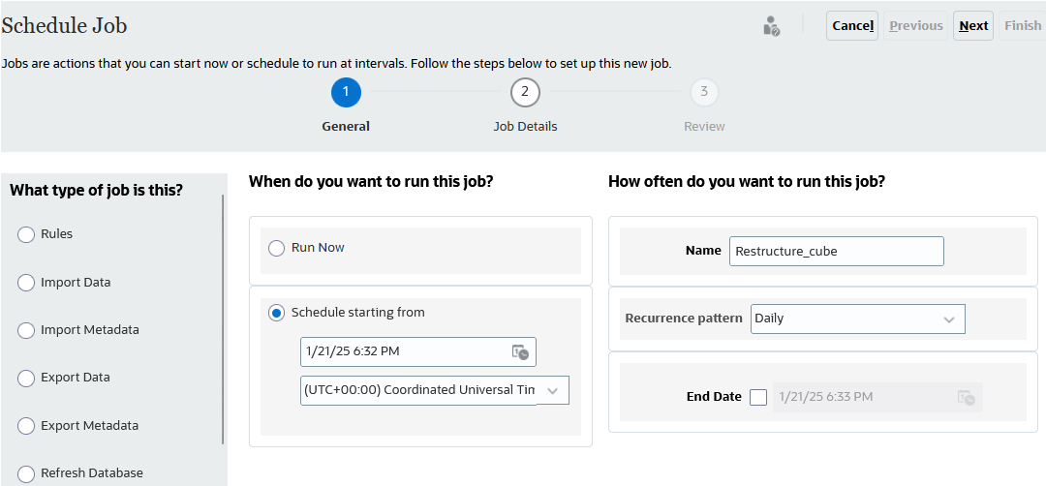This screenshot has width=1046, height=486.
Task: Select Schedule starting from option
Action: [x=276, y=313]
